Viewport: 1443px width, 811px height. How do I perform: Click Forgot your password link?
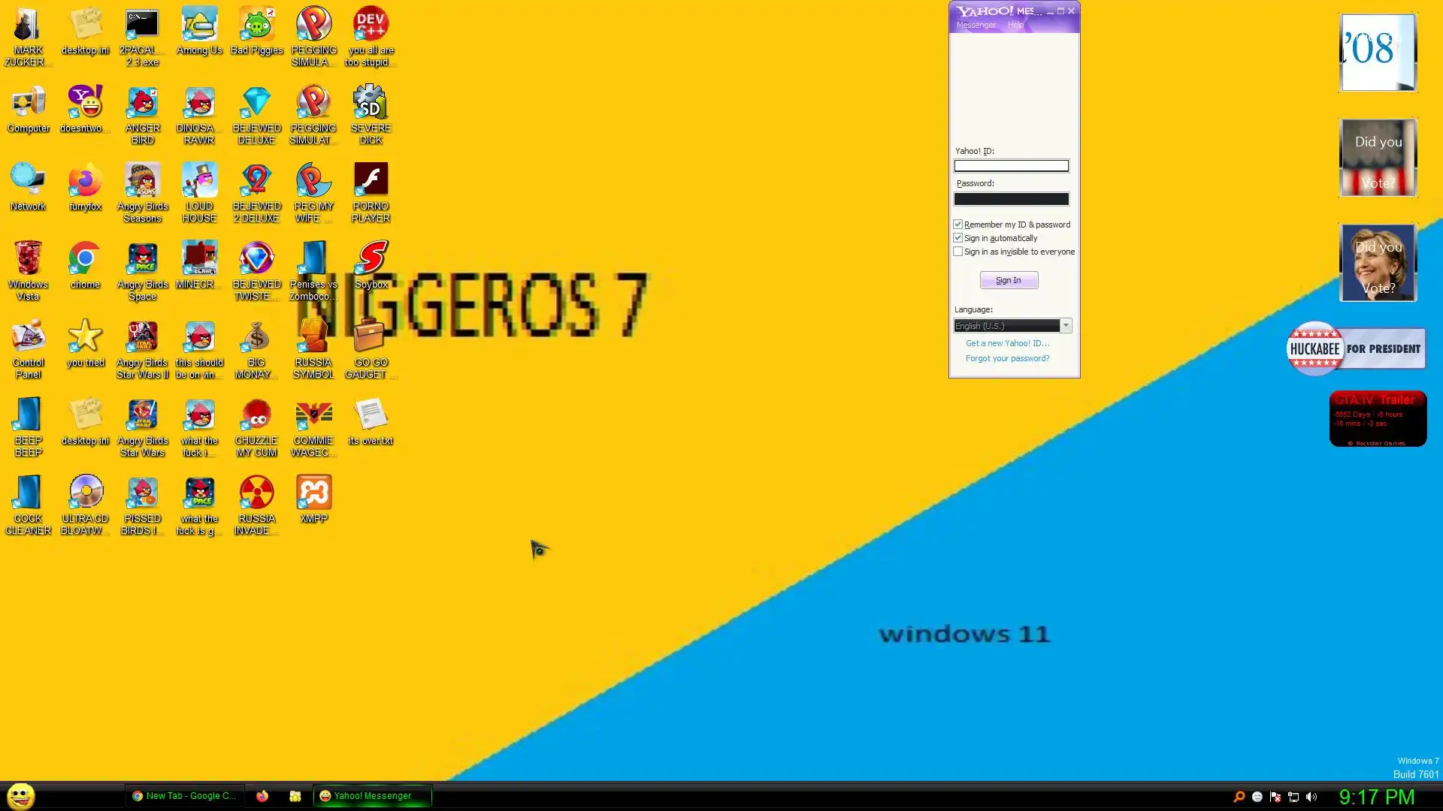coord(1007,359)
